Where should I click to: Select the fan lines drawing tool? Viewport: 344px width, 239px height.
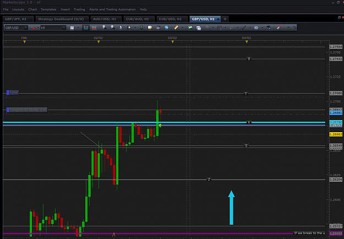click(232, 28)
